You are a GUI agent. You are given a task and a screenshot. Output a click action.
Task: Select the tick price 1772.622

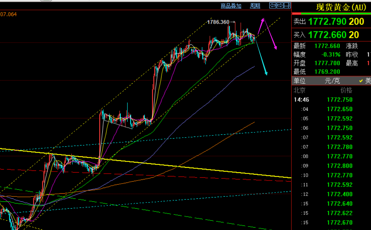340,213
